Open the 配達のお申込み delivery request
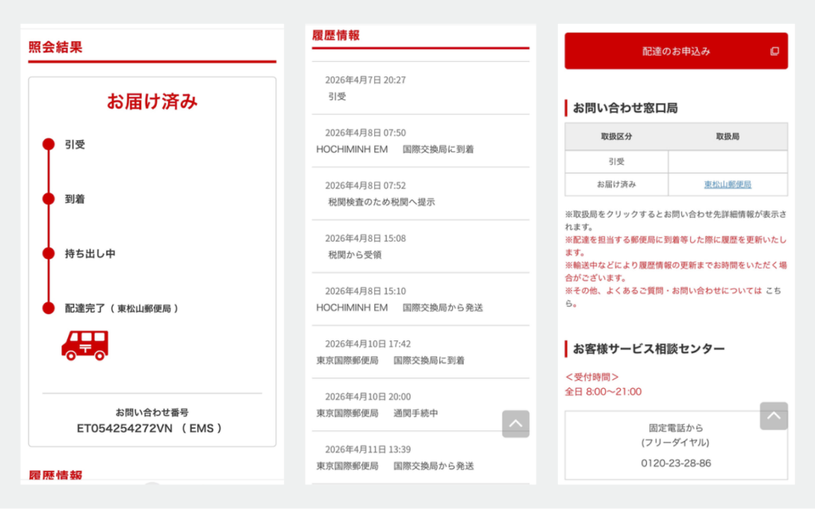This screenshot has width=815, height=509. coord(676,52)
